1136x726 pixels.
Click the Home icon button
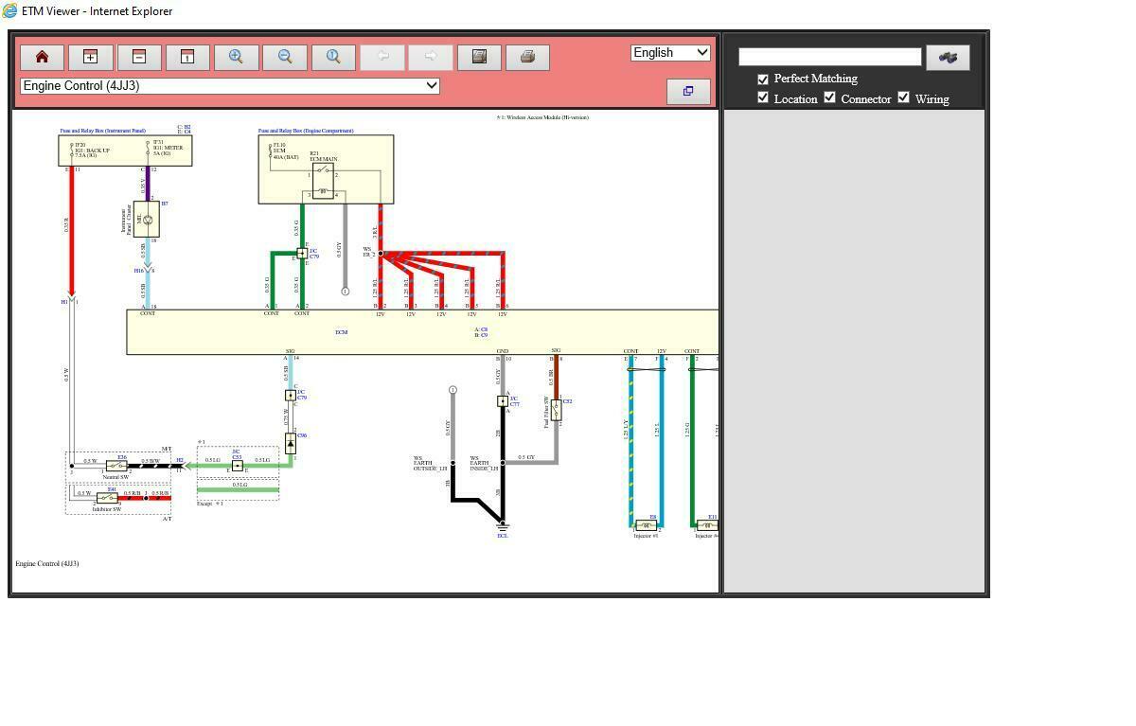[42, 57]
